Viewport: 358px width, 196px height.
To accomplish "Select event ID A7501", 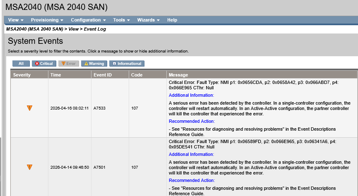I will tap(99, 167).
